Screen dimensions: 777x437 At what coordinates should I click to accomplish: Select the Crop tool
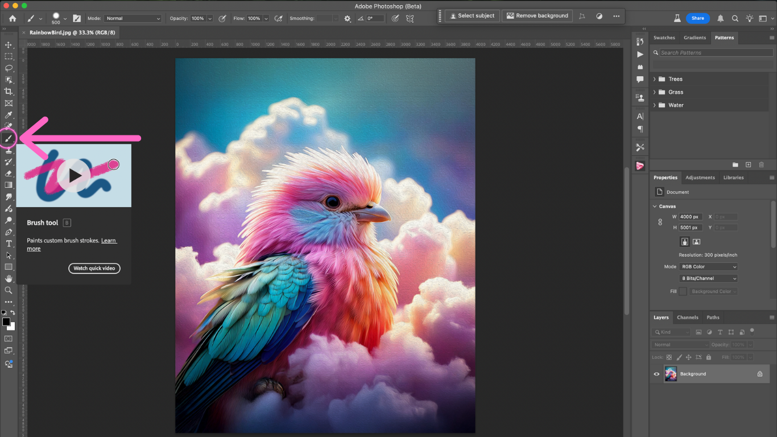9,92
